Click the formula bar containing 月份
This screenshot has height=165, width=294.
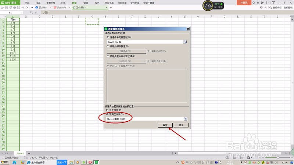pyautogui.click(x=167, y=12)
